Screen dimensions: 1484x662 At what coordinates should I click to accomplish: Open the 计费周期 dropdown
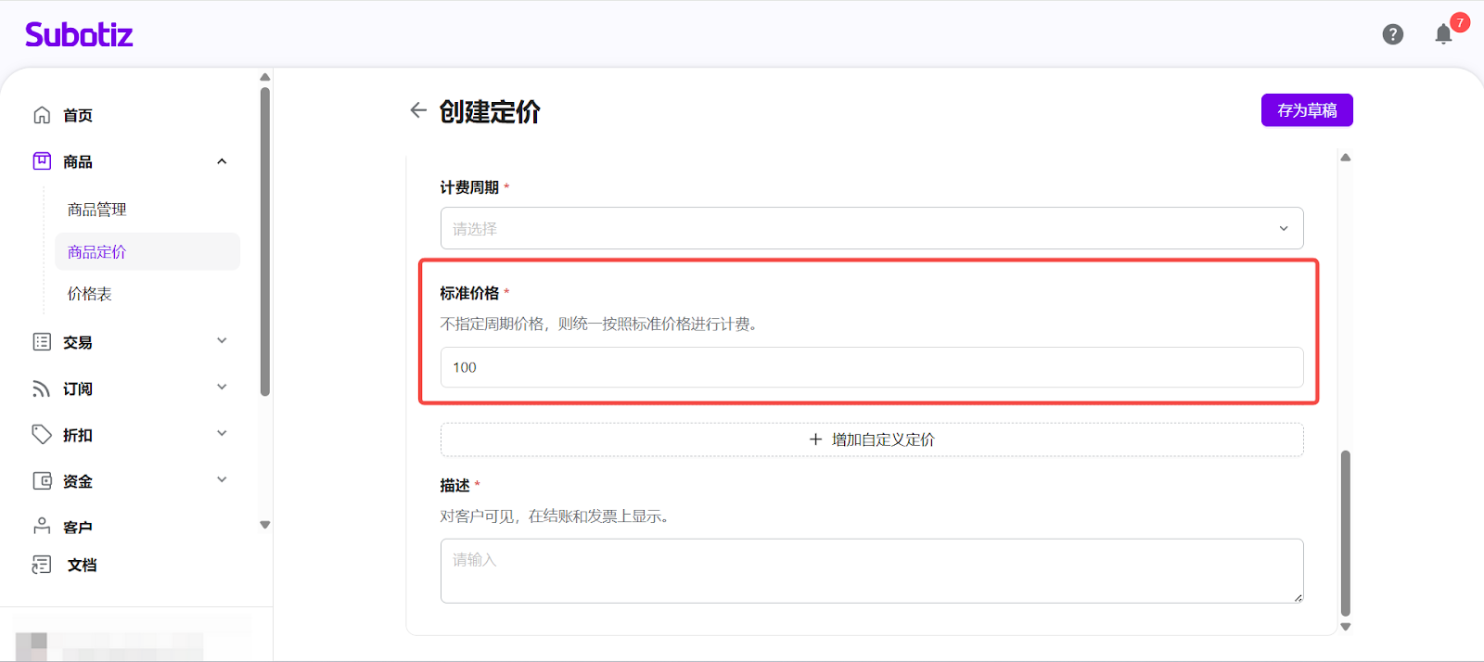[x=871, y=228]
